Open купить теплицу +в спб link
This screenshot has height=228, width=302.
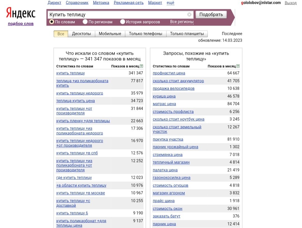(77, 153)
